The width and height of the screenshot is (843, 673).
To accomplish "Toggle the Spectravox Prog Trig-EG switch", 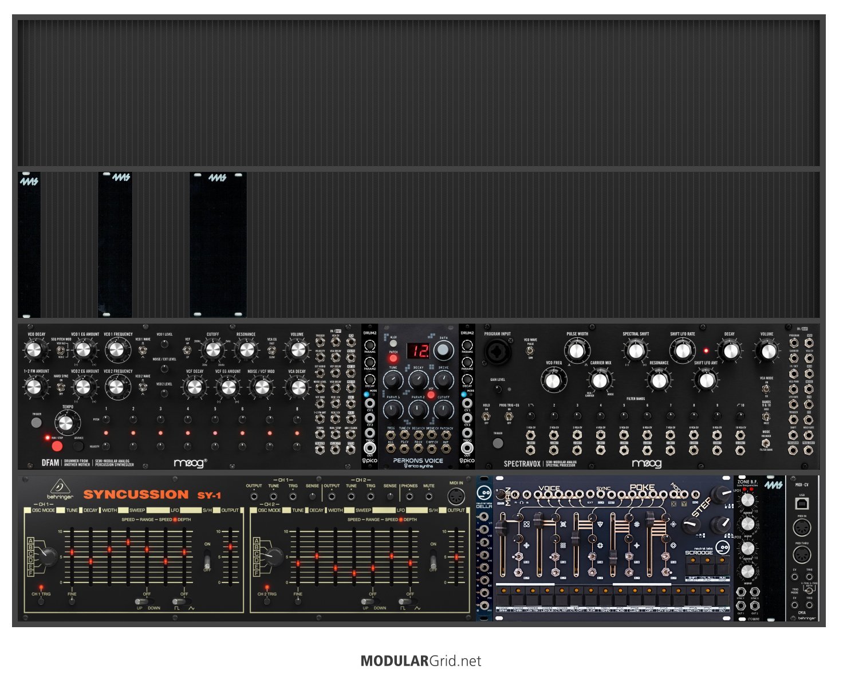I will point(509,417).
